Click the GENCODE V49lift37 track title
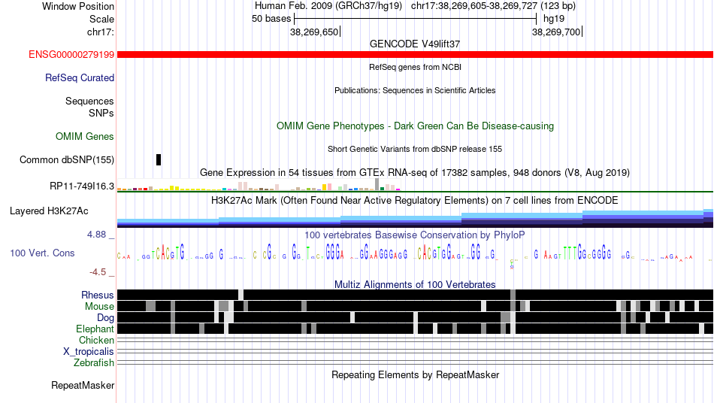 [x=415, y=44]
